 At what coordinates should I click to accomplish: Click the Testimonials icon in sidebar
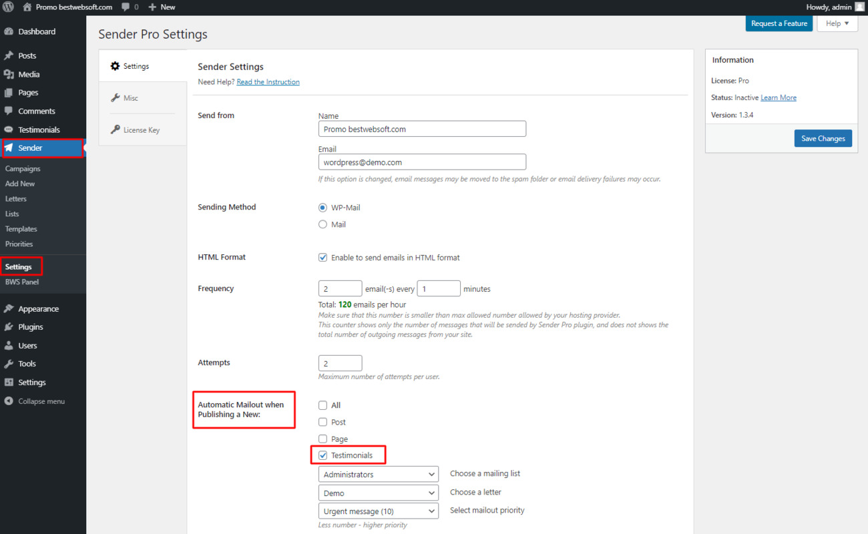9,129
